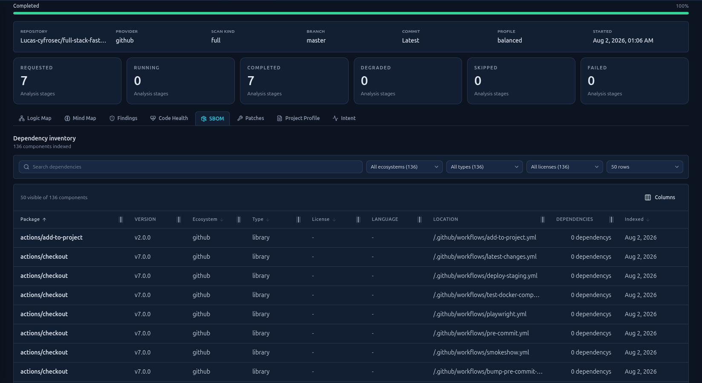Click the Failed analysis stages card

pos(635,81)
